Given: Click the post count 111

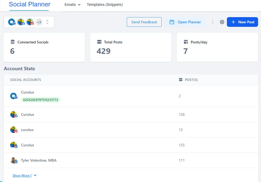Looking at the screenshot, I should pyautogui.click(x=182, y=160).
